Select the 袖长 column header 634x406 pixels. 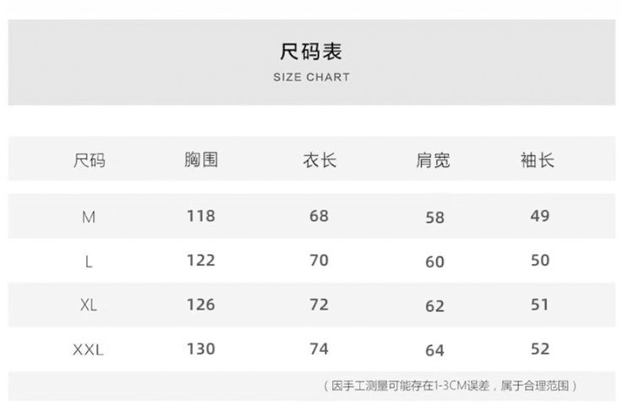pyautogui.click(x=538, y=160)
